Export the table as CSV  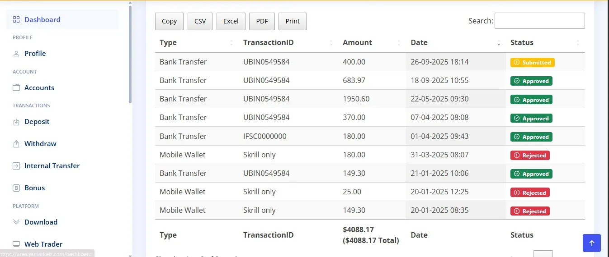200,21
